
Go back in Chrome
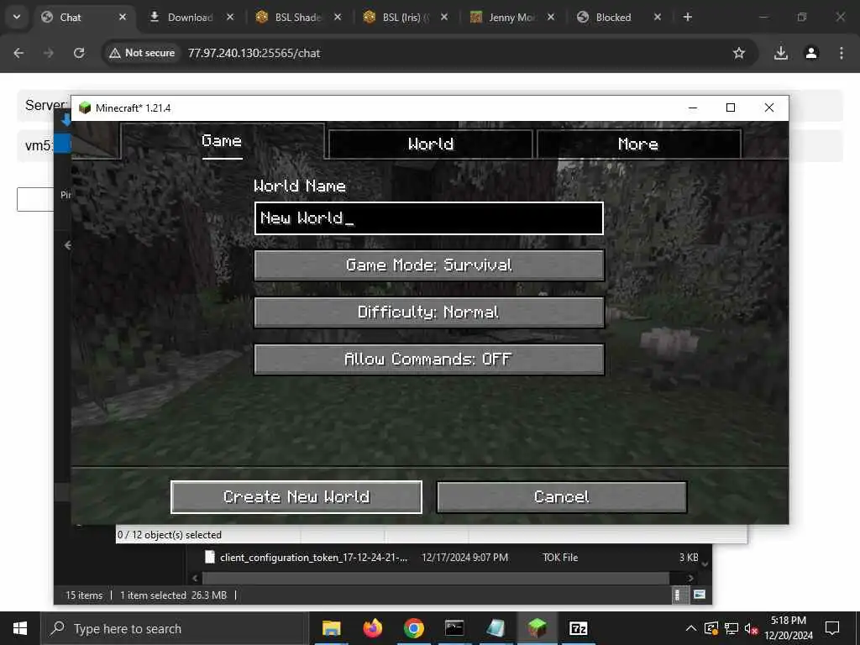18,53
